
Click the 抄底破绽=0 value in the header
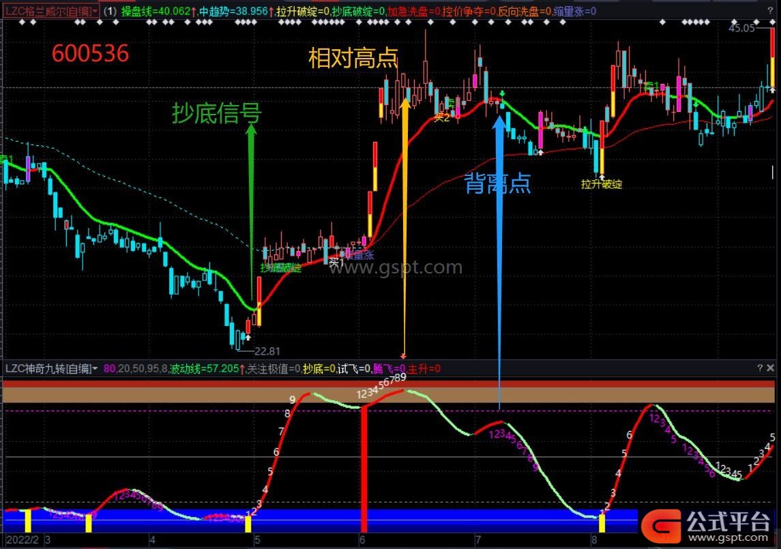[358, 11]
